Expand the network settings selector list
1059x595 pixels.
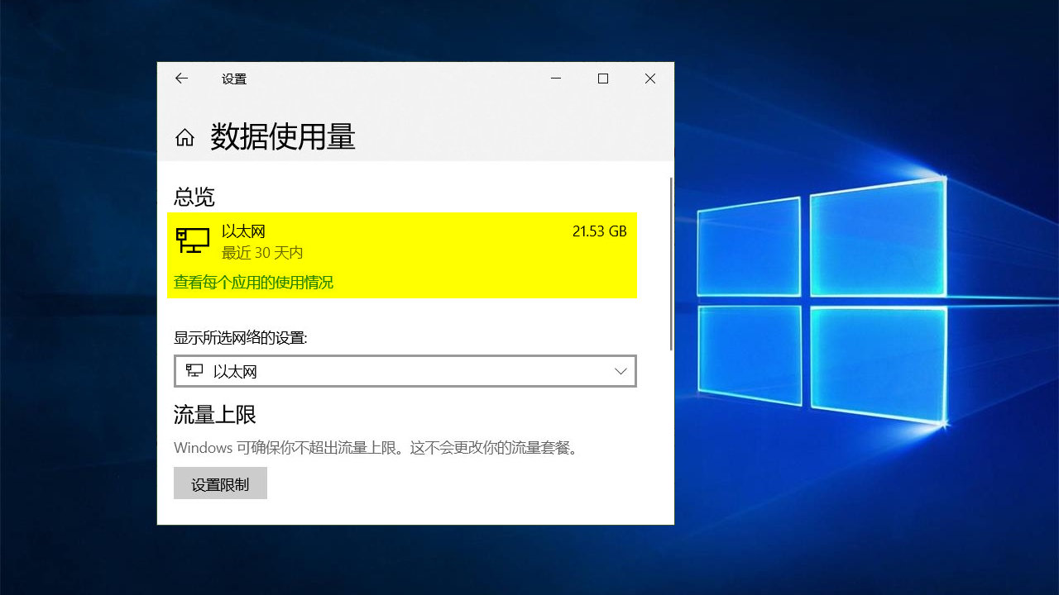click(405, 371)
